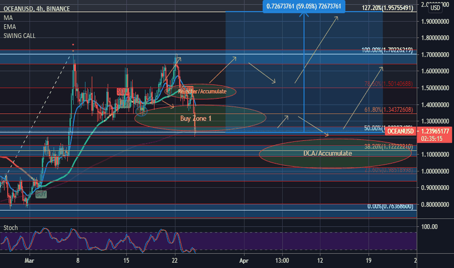Click 0.80000000 on the price axis
This screenshot has width=454, height=268.
point(435,205)
